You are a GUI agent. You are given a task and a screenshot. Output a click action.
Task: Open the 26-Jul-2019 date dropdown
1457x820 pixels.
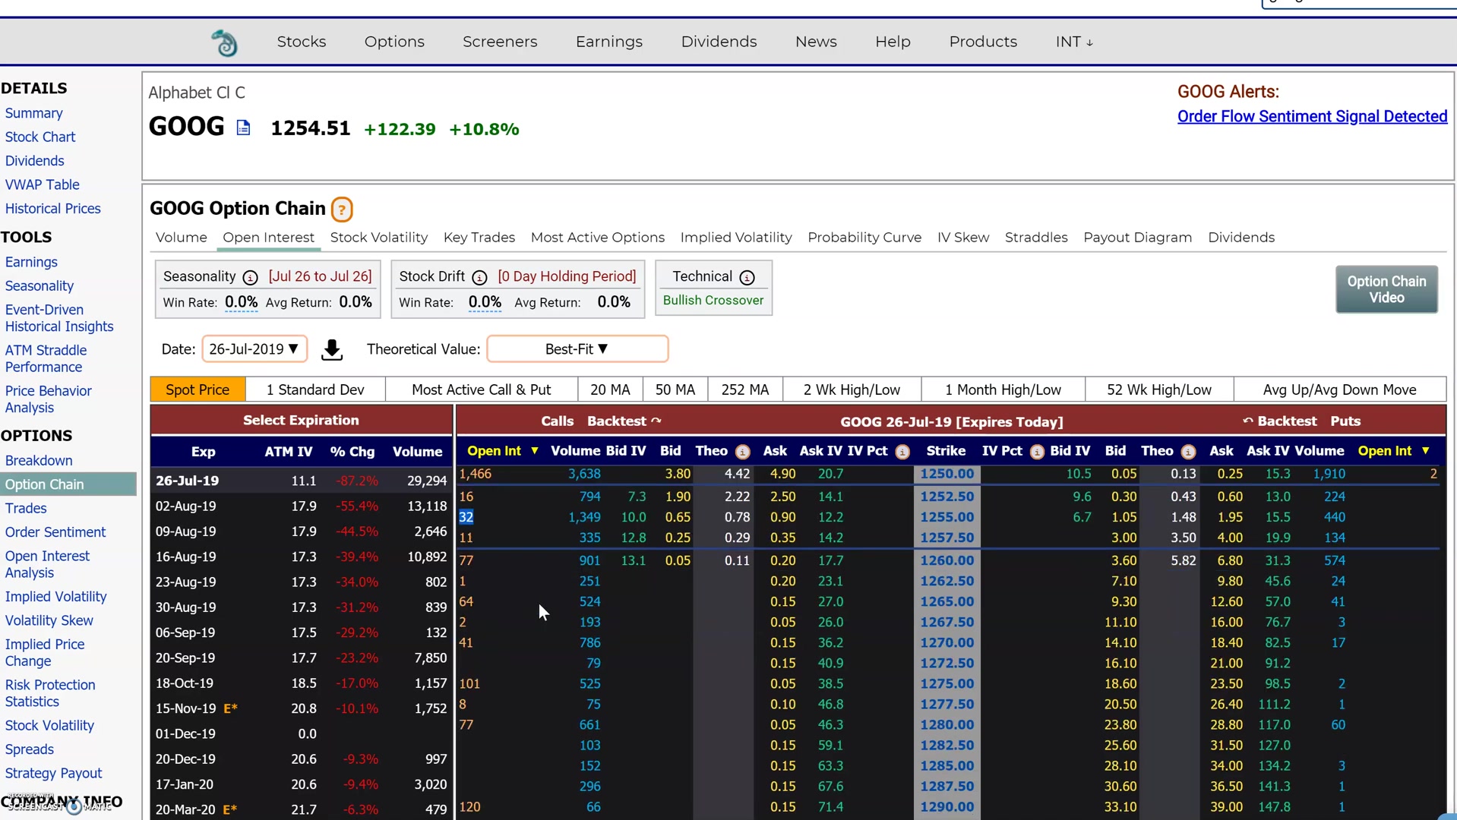pyautogui.click(x=254, y=348)
